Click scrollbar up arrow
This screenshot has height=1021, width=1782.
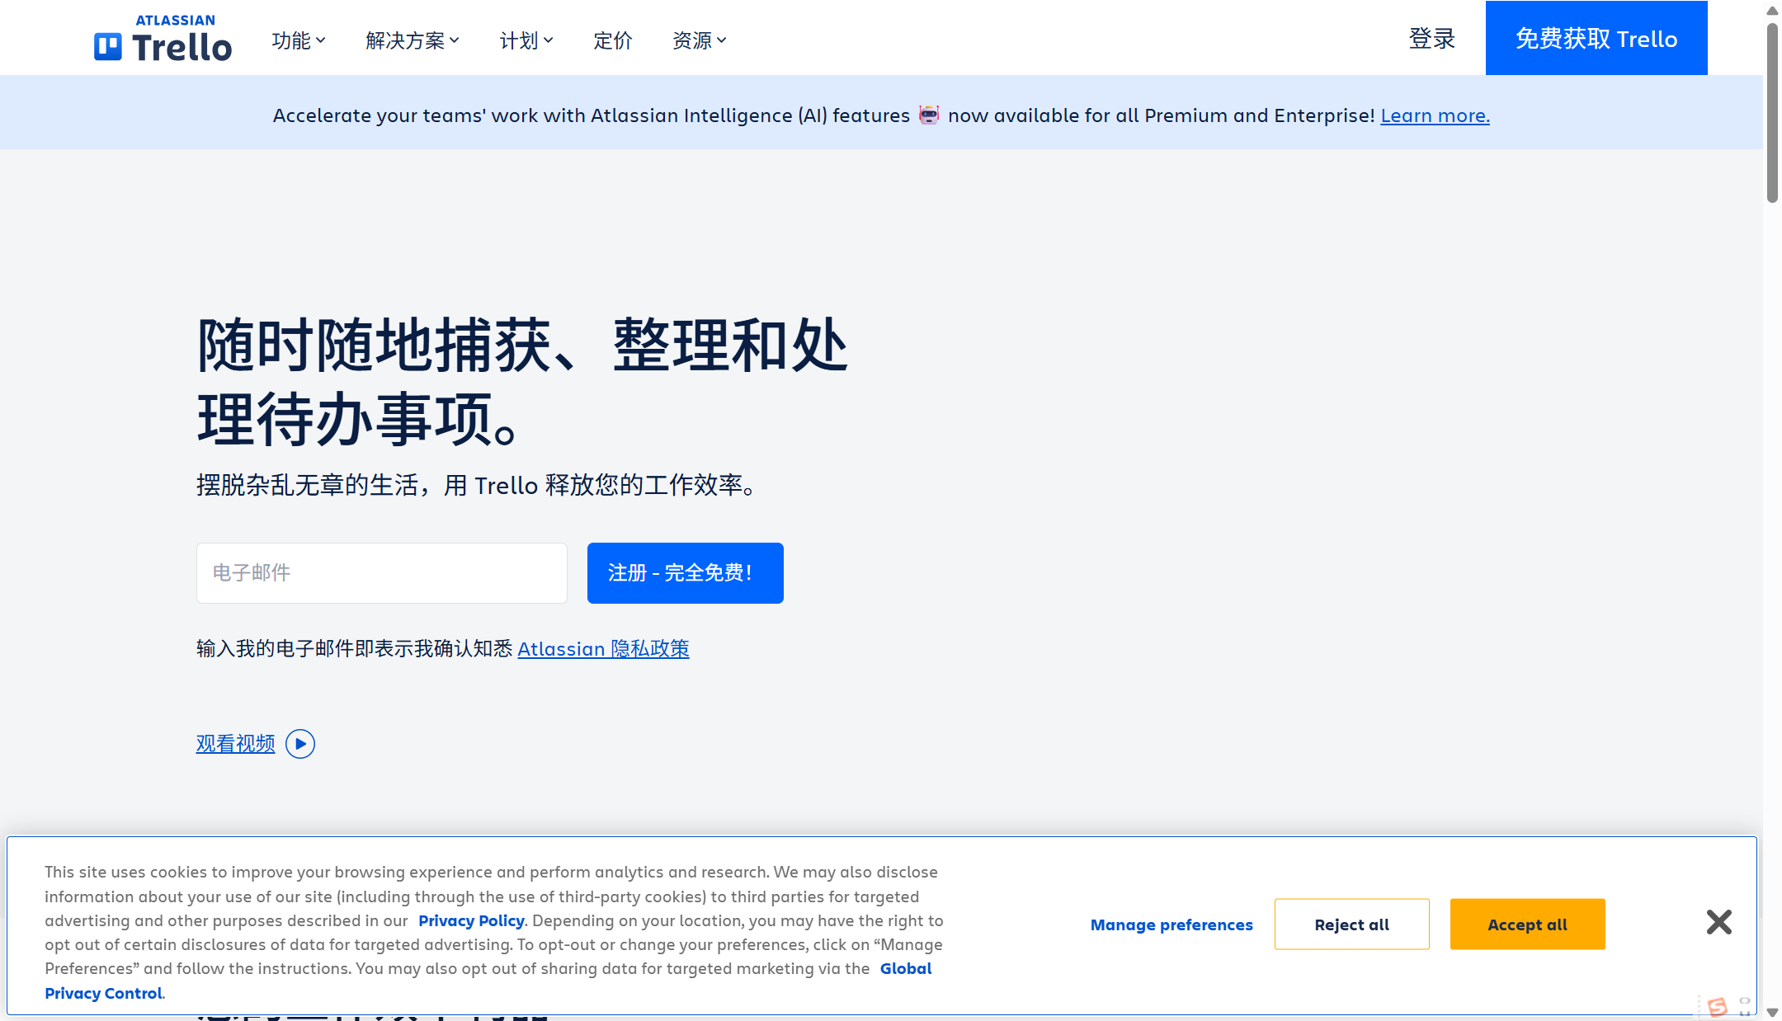click(x=1772, y=11)
